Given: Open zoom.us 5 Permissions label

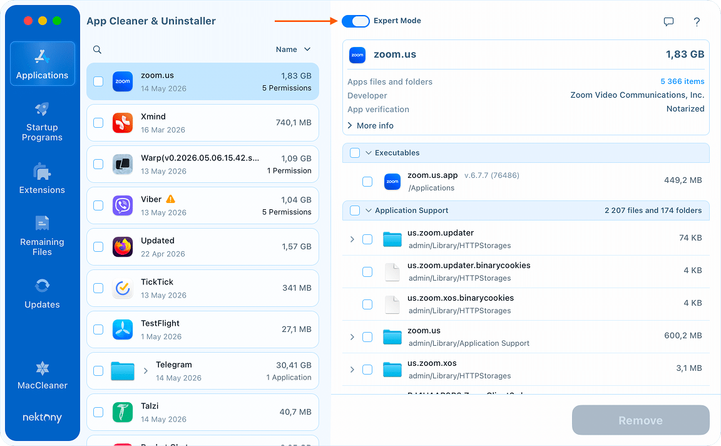Looking at the screenshot, I should [x=287, y=88].
